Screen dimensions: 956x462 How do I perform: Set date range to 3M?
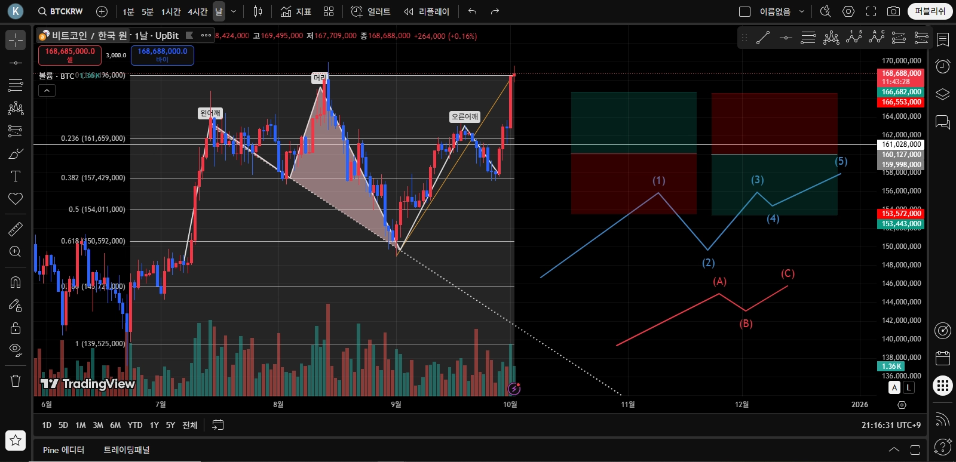(98, 425)
